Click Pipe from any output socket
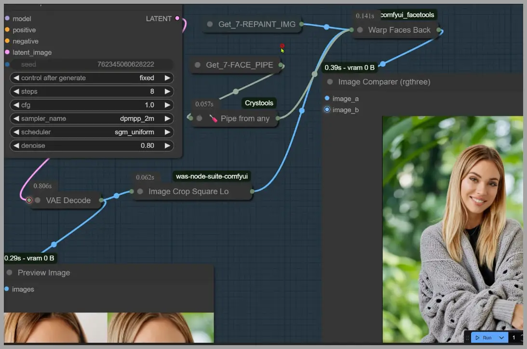527x349 pixels. point(278,118)
